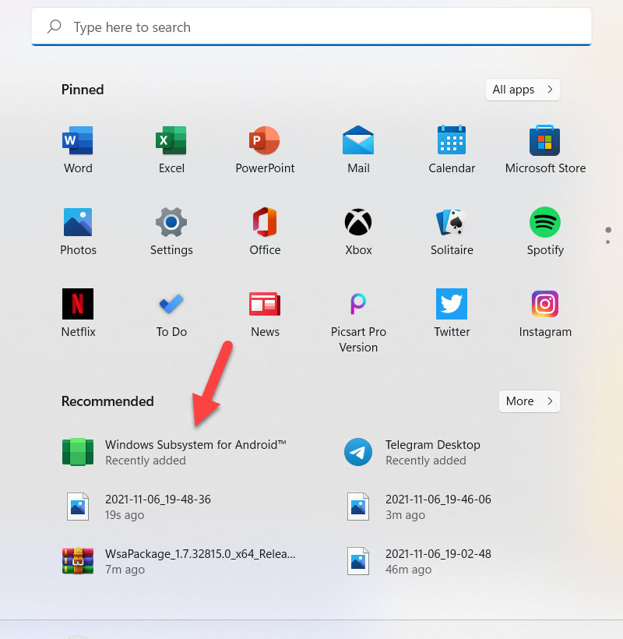Open PowerPoint

pyautogui.click(x=265, y=148)
